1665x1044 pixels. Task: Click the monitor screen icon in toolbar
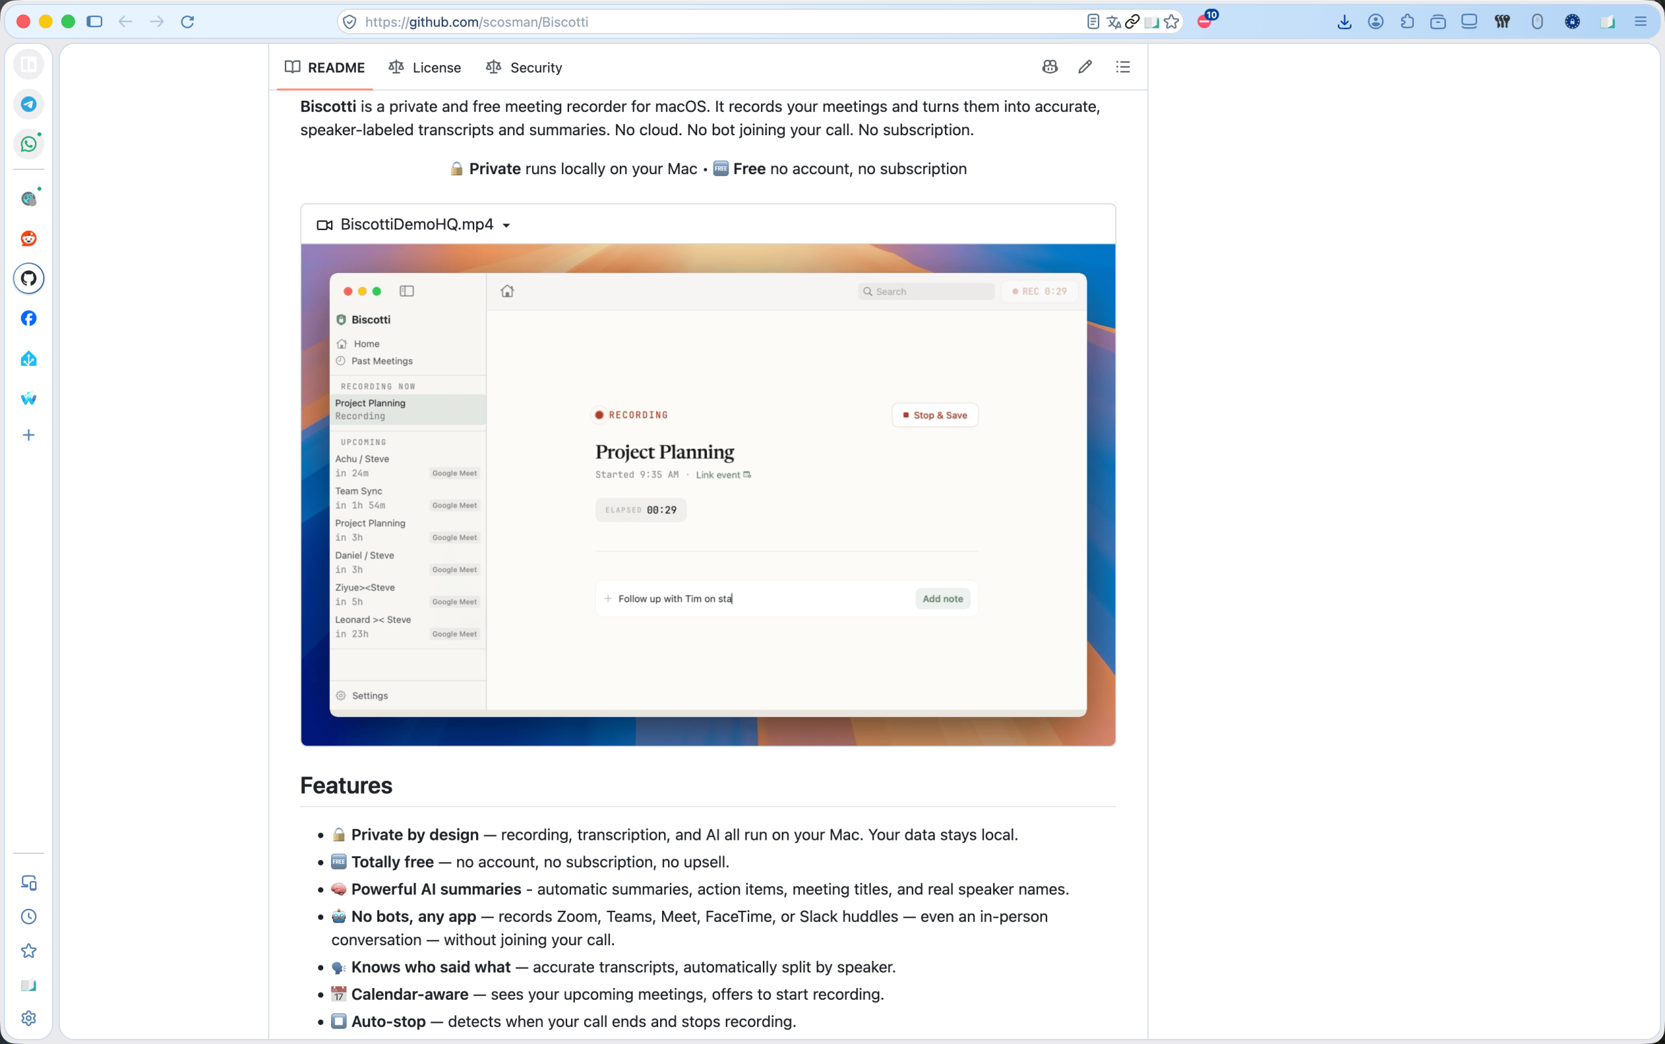[1469, 21]
